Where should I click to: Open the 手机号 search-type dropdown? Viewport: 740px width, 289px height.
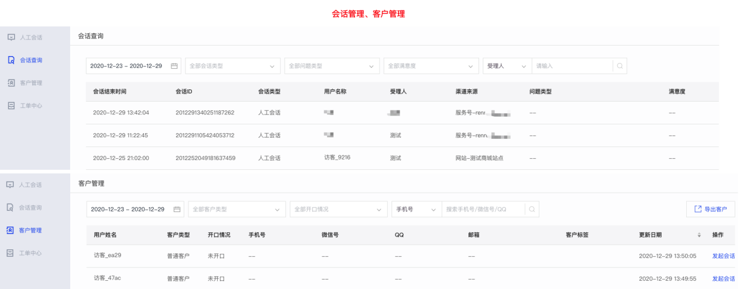coord(416,209)
